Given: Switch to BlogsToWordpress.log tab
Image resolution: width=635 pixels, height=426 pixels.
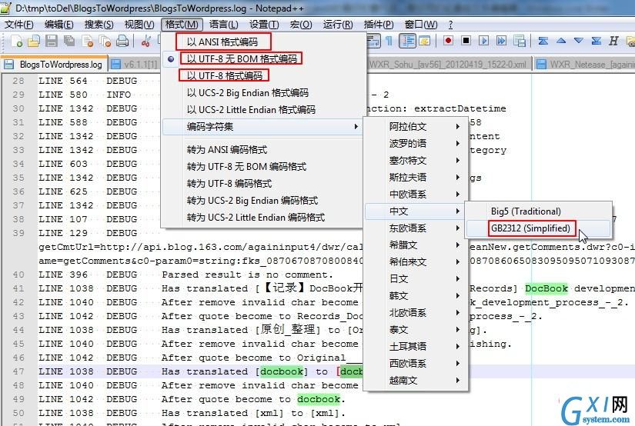Looking at the screenshot, I should (x=55, y=65).
